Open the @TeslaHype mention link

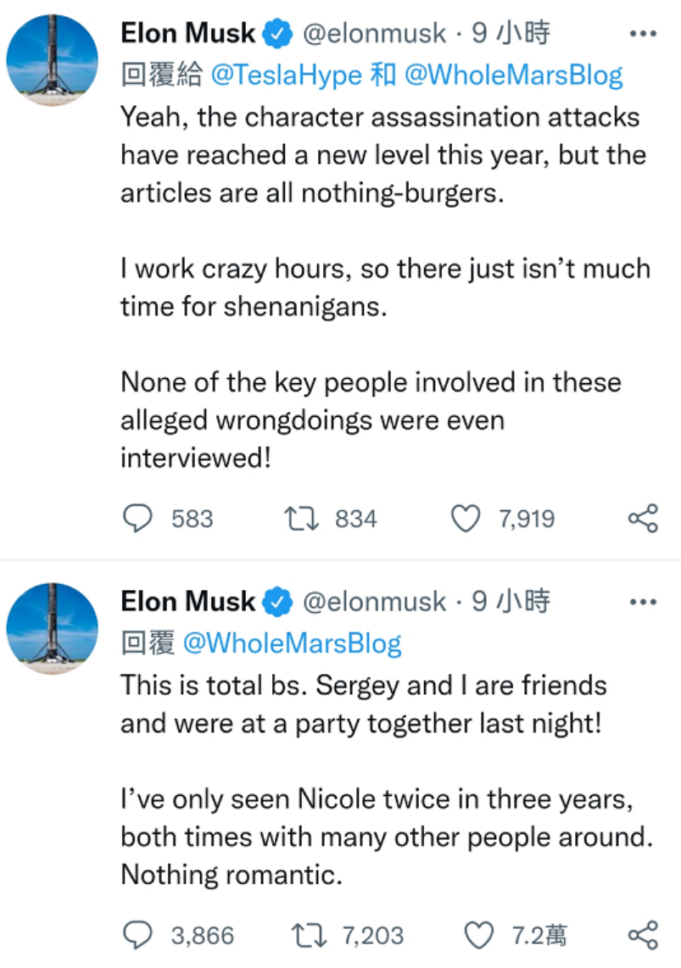pos(286,75)
